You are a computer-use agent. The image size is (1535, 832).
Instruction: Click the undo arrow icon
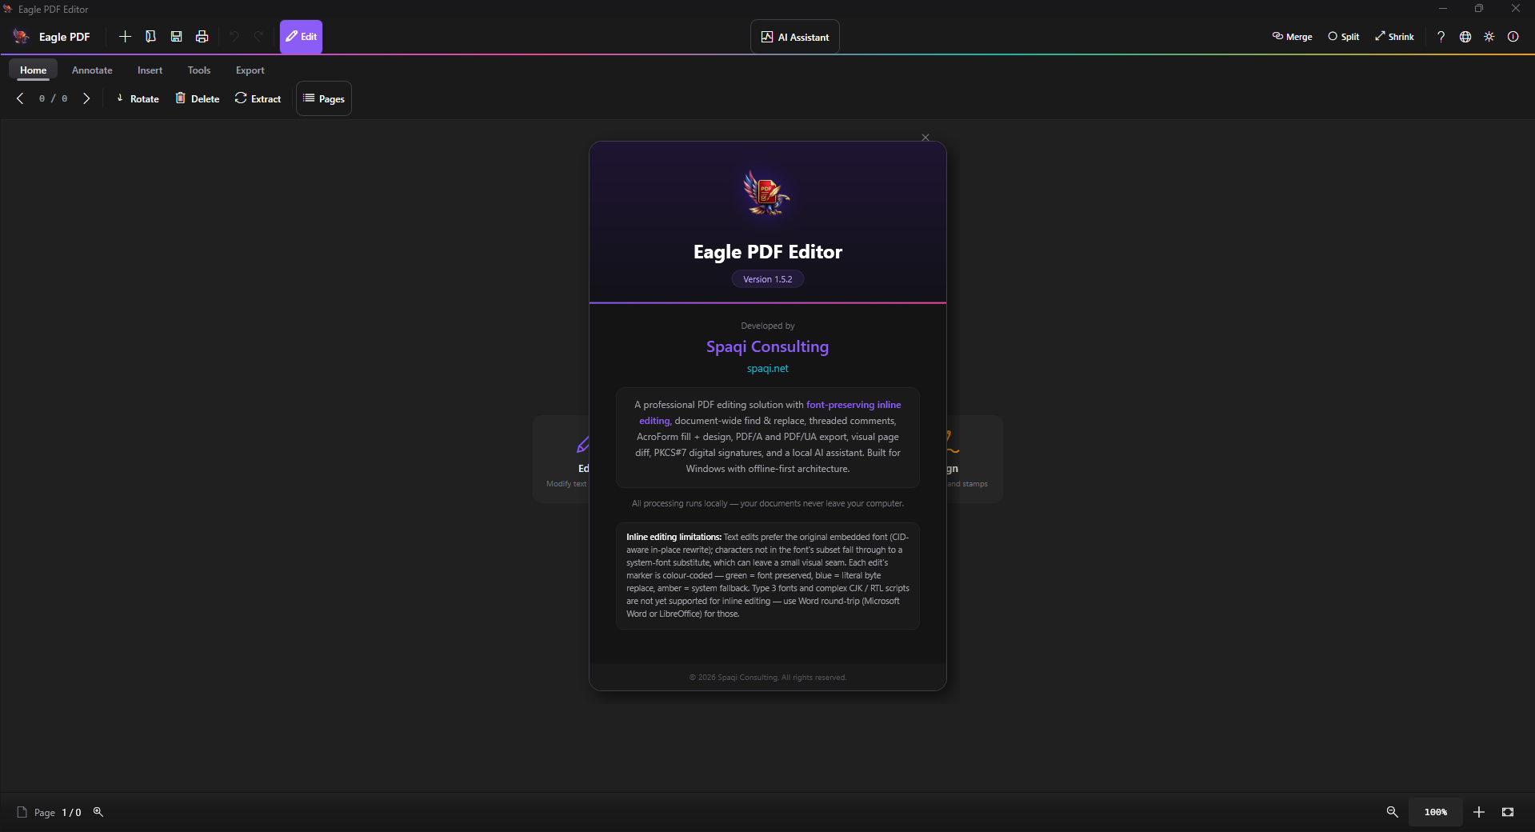tap(234, 37)
